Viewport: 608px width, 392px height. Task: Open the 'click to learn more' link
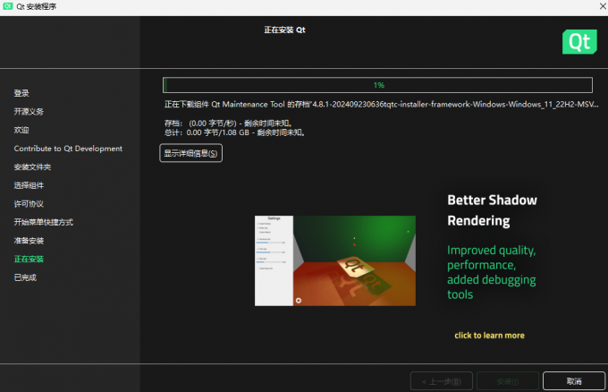(489, 336)
